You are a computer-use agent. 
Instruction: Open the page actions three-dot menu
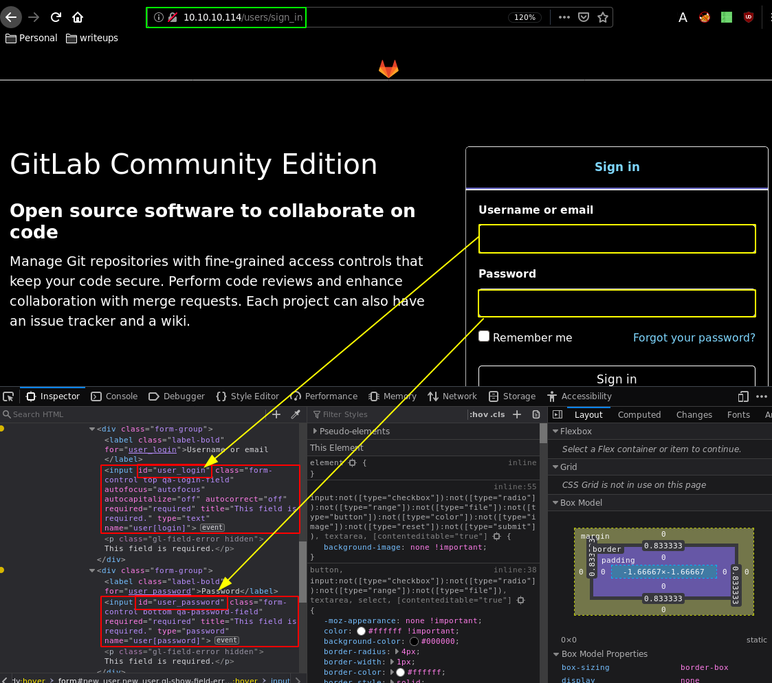(564, 17)
